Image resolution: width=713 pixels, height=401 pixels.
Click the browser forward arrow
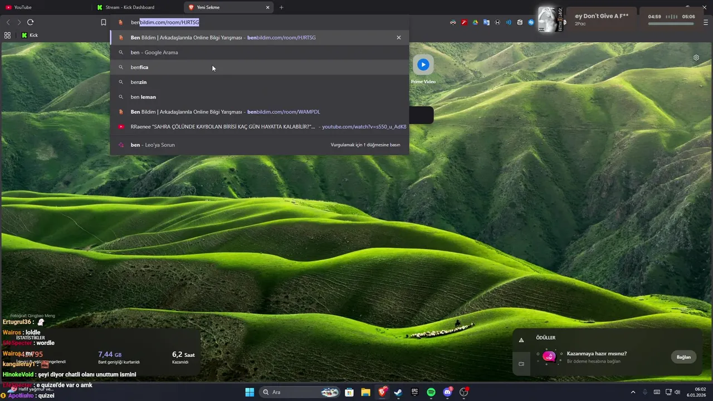point(19,22)
